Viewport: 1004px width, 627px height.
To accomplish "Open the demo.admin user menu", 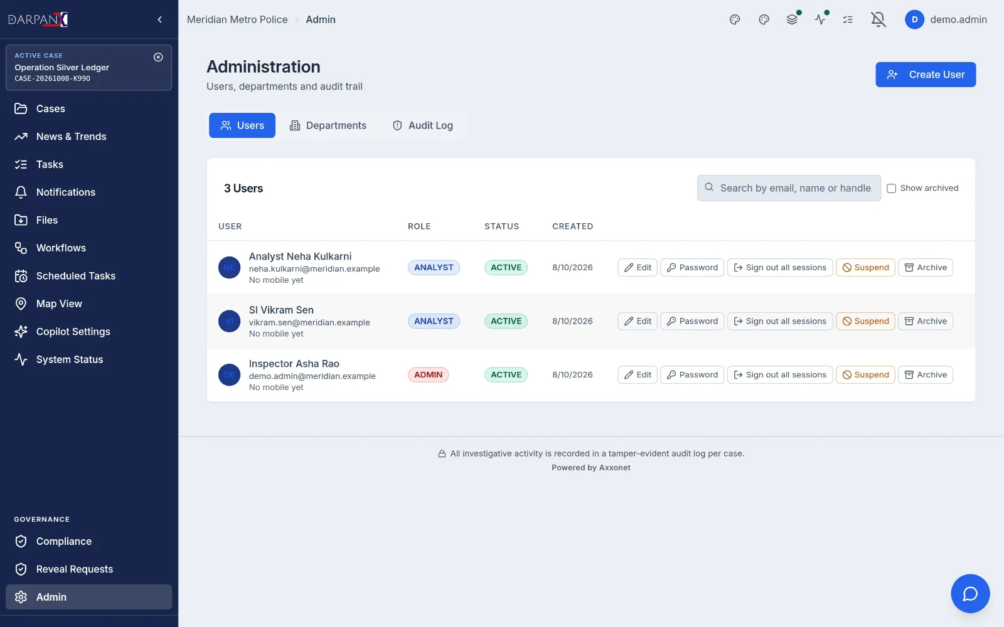I will coord(946,19).
